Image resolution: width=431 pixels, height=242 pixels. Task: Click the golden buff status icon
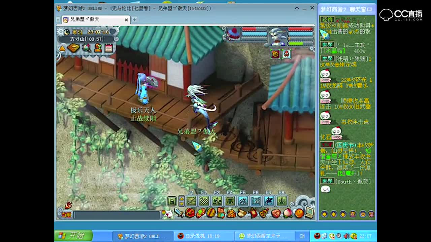tap(275, 54)
